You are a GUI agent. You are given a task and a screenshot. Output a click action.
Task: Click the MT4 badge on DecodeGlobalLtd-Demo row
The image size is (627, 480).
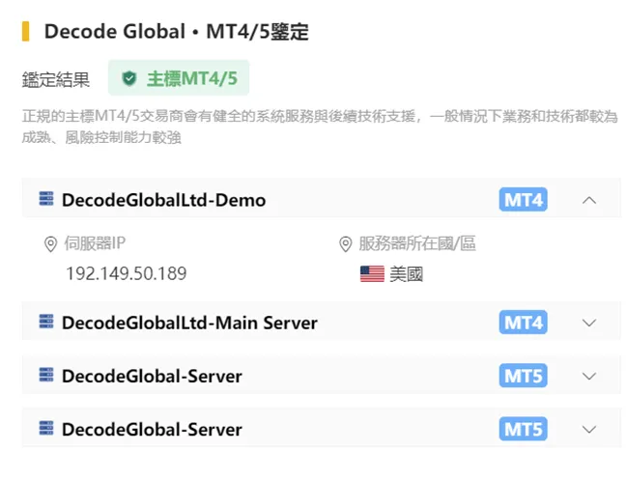click(x=523, y=199)
